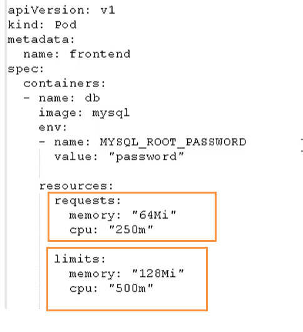This screenshot has height=332, width=303.
Task: Select requests memory value "64Mi"
Action: [x=154, y=215]
